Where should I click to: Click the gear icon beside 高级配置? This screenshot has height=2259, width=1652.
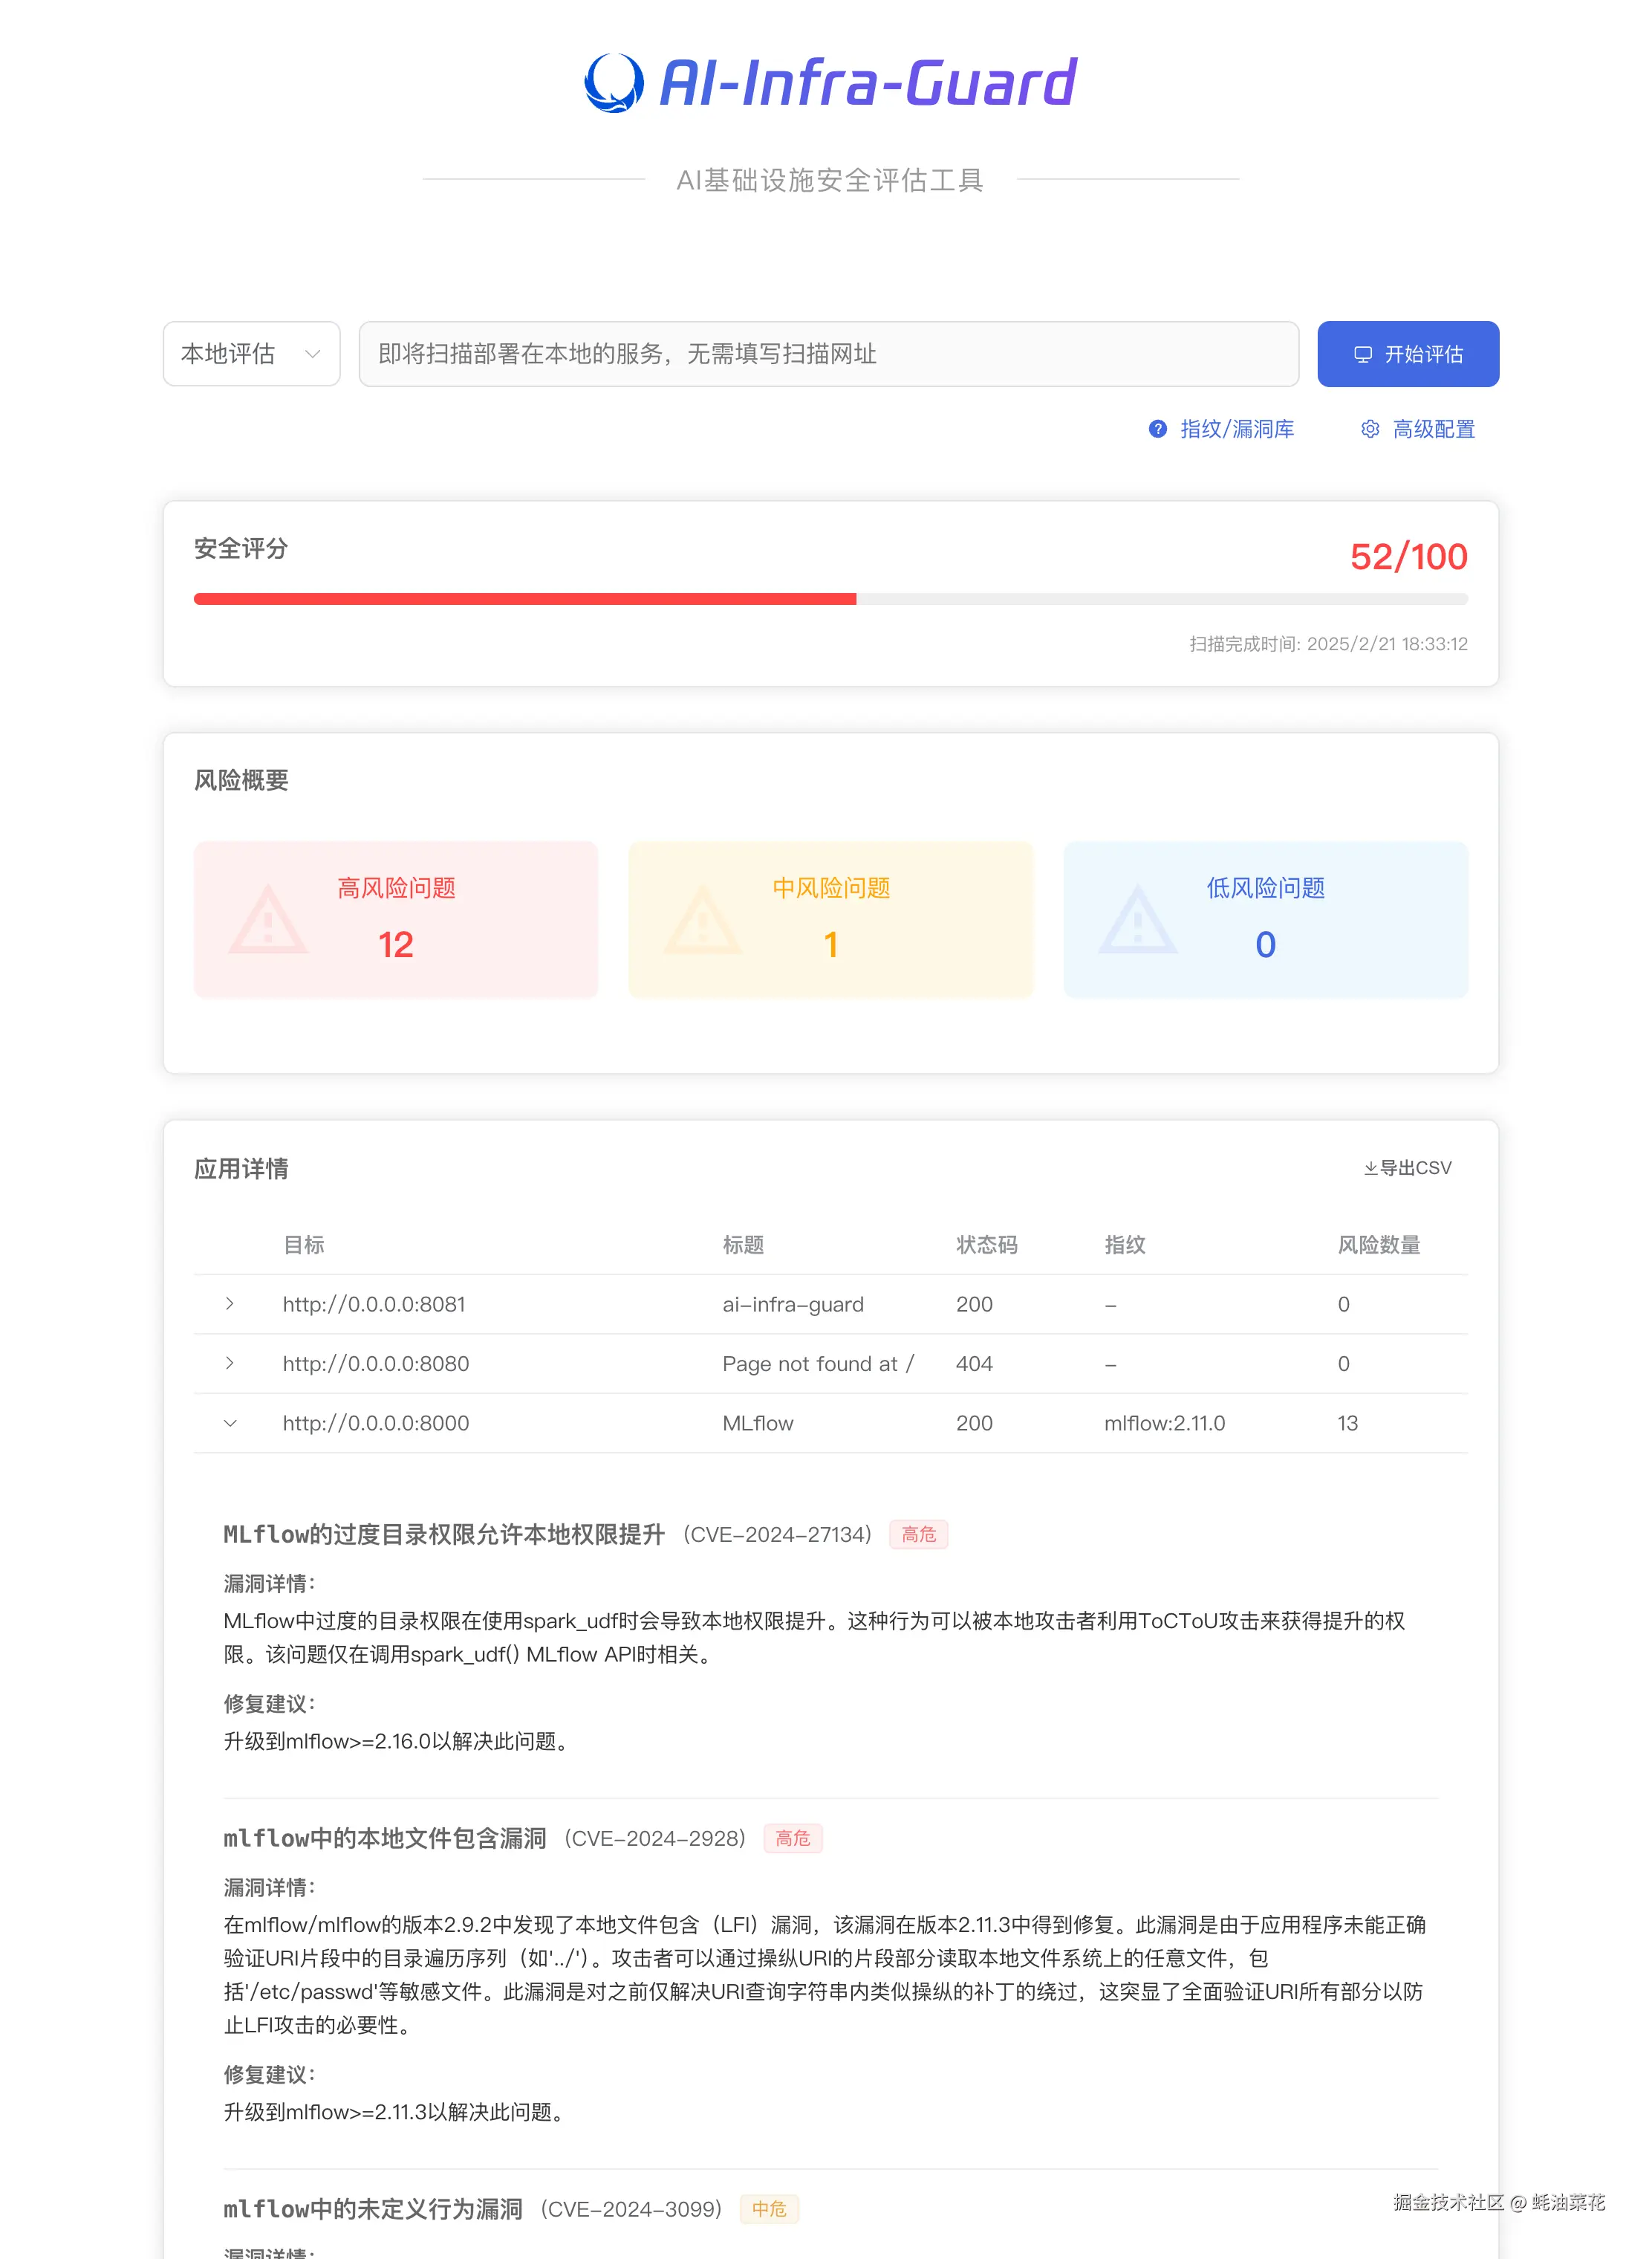click(1370, 430)
